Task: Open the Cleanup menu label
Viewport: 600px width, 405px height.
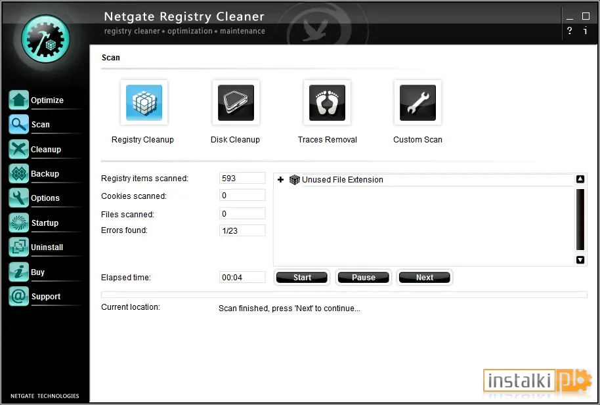Action: [x=46, y=150]
